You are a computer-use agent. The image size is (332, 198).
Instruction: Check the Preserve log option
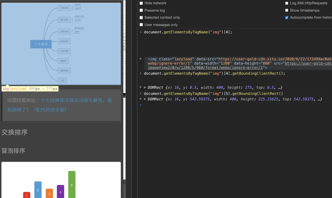point(141,10)
